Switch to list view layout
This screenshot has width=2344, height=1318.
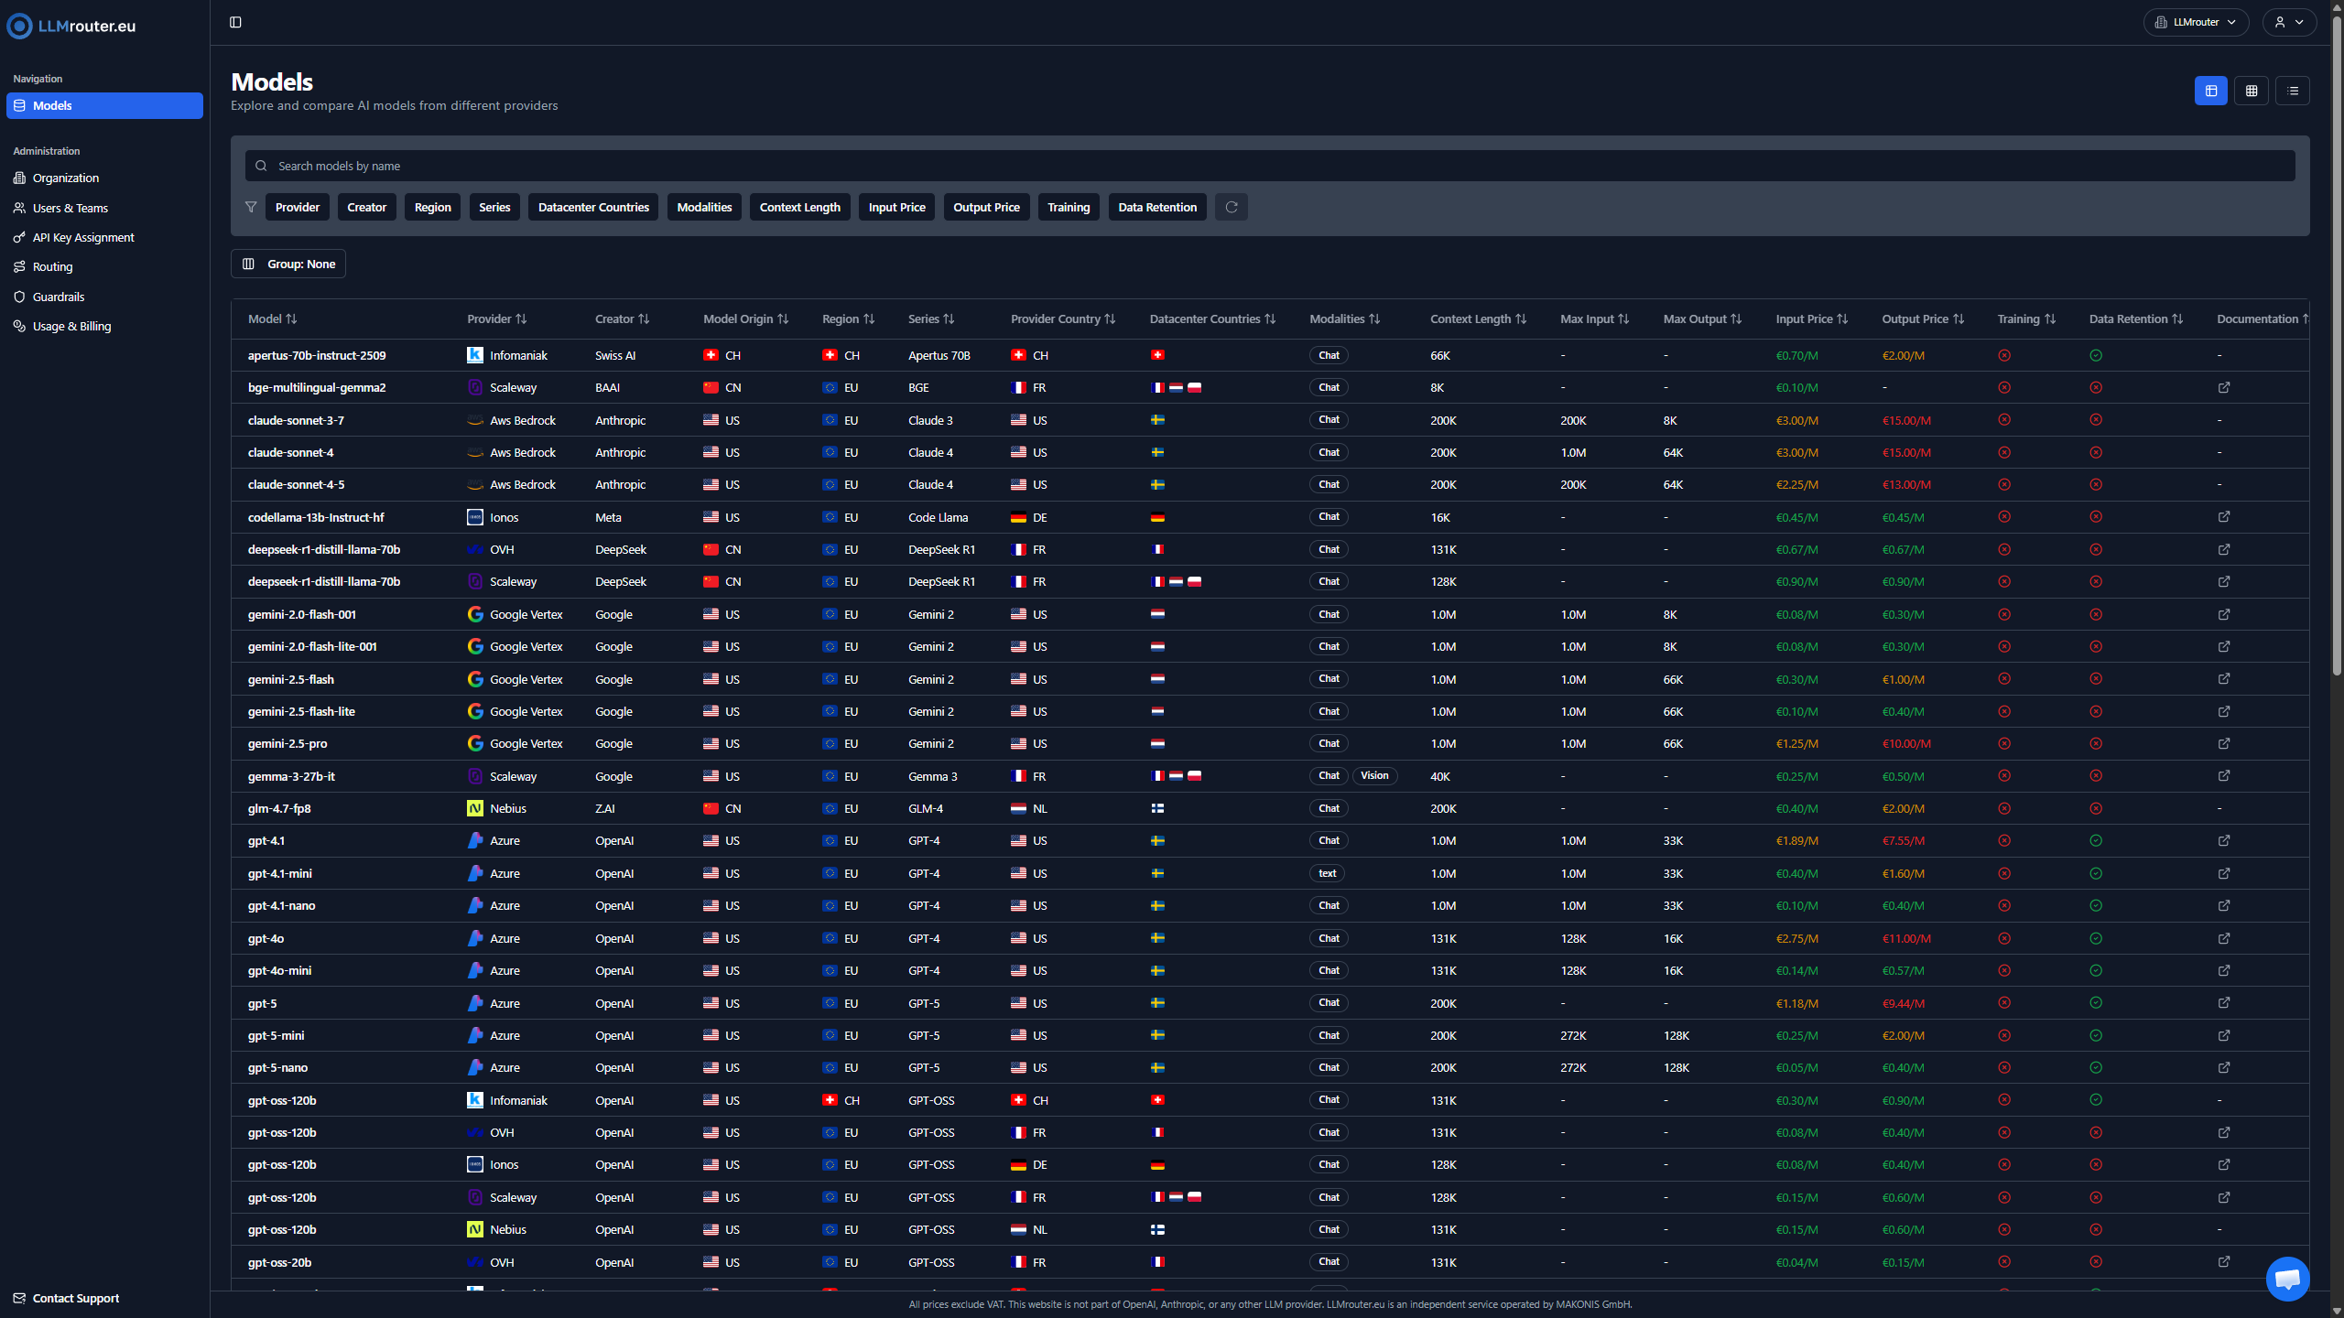click(2293, 91)
